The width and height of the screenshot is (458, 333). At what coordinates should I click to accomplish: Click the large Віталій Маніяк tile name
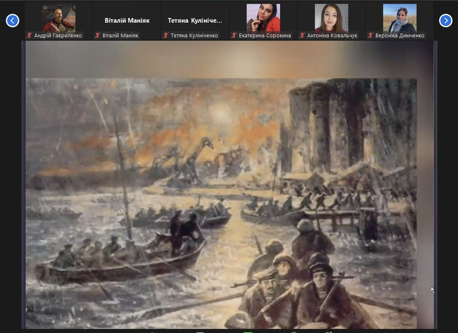(x=127, y=21)
